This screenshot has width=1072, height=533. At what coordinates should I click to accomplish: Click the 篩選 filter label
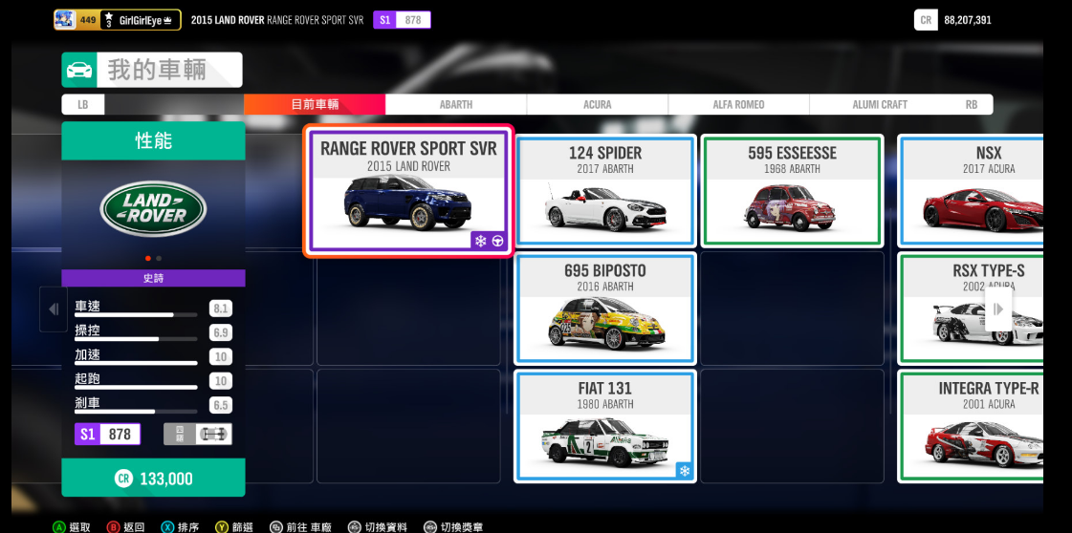coord(242,527)
